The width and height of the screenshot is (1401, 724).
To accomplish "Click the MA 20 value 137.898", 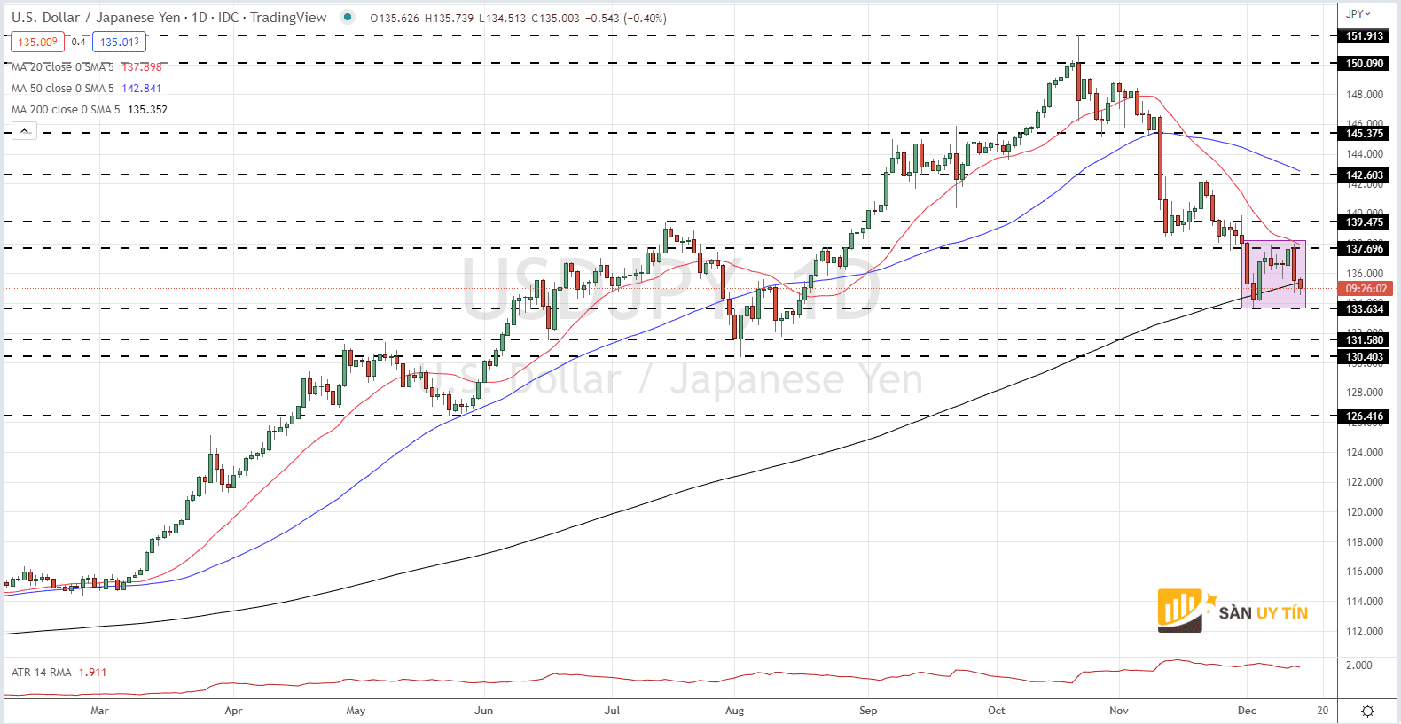I will (142, 66).
